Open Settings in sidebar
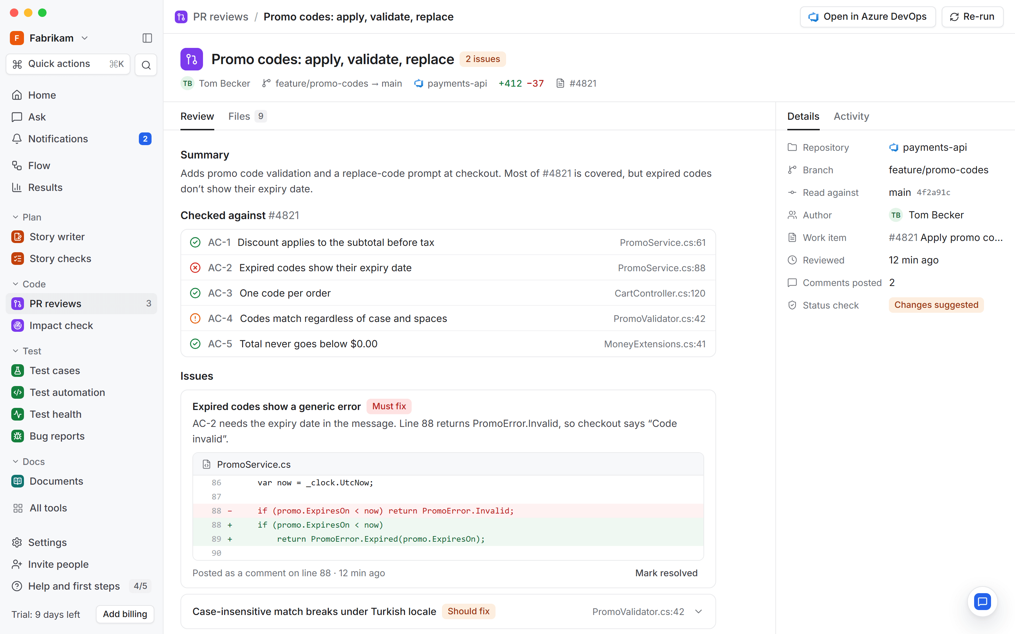Screen dimensions: 1015x634 [x=81, y=542]
